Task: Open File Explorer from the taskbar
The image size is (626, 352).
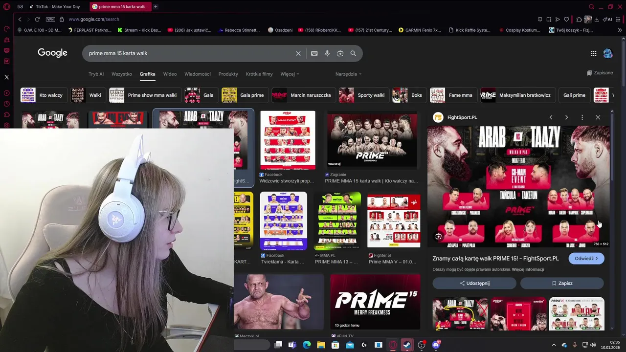Action: [321, 345]
